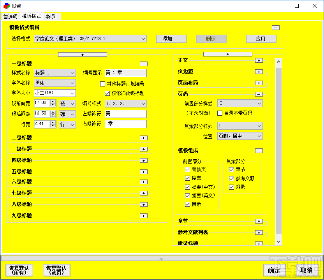Viewport: 324px width, 280px height.
Task: Click 恢复默认(该页) button
Action: (x=56, y=270)
